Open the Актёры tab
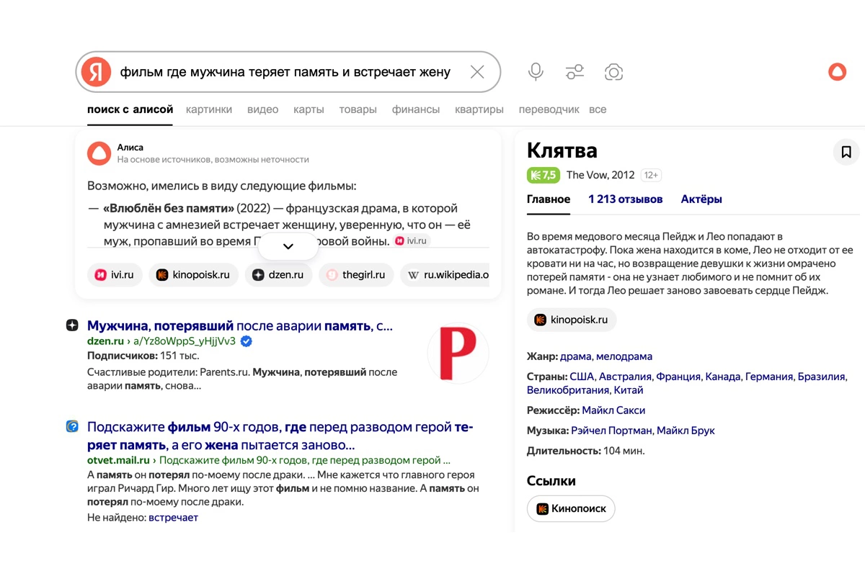Viewport: 865px width, 576px height. pyautogui.click(x=701, y=199)
